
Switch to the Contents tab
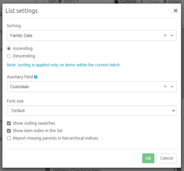click(x=128, y=2)
